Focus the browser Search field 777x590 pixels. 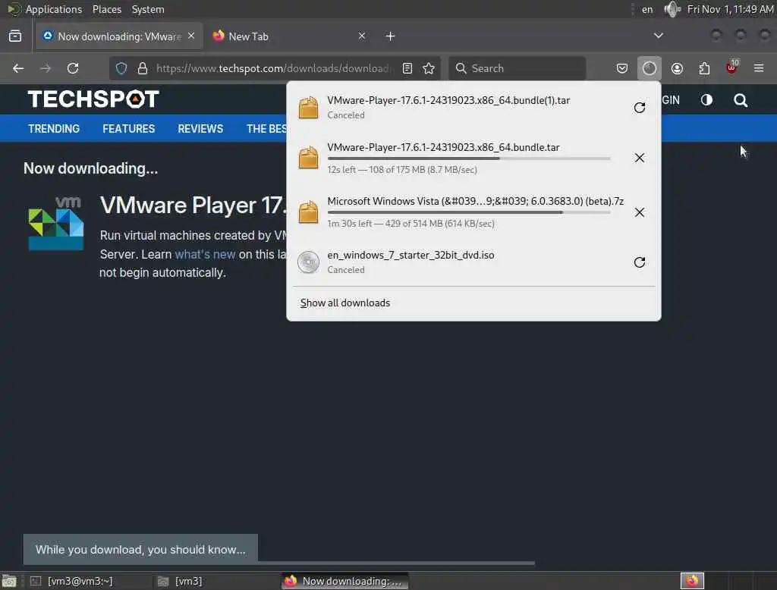coord(517,68)
